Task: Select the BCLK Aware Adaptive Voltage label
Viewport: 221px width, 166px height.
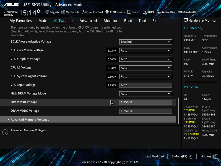Action: pos(31,42)
